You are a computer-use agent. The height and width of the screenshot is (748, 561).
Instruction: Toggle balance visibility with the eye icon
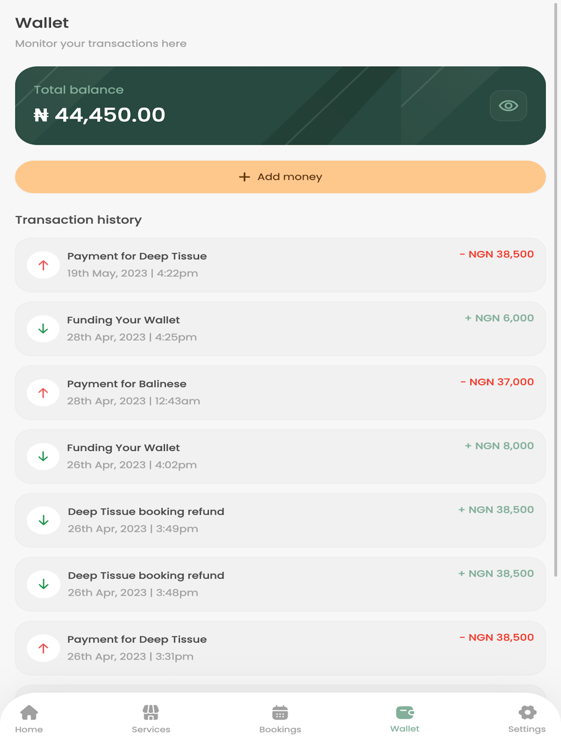click(x=508, y=105)
